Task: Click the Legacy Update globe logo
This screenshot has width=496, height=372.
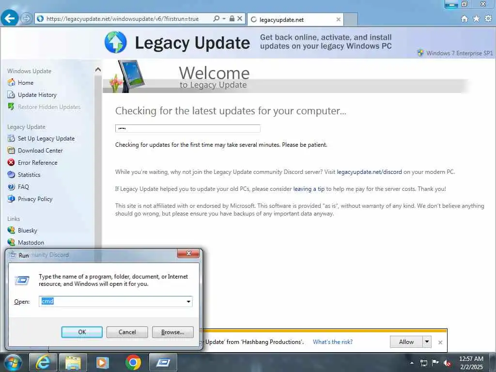Action: (115, 42)
